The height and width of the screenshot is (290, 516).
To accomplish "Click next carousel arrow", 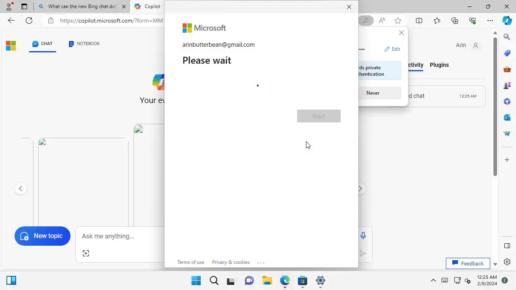I will pyautogui.click(x=361, y=188).
